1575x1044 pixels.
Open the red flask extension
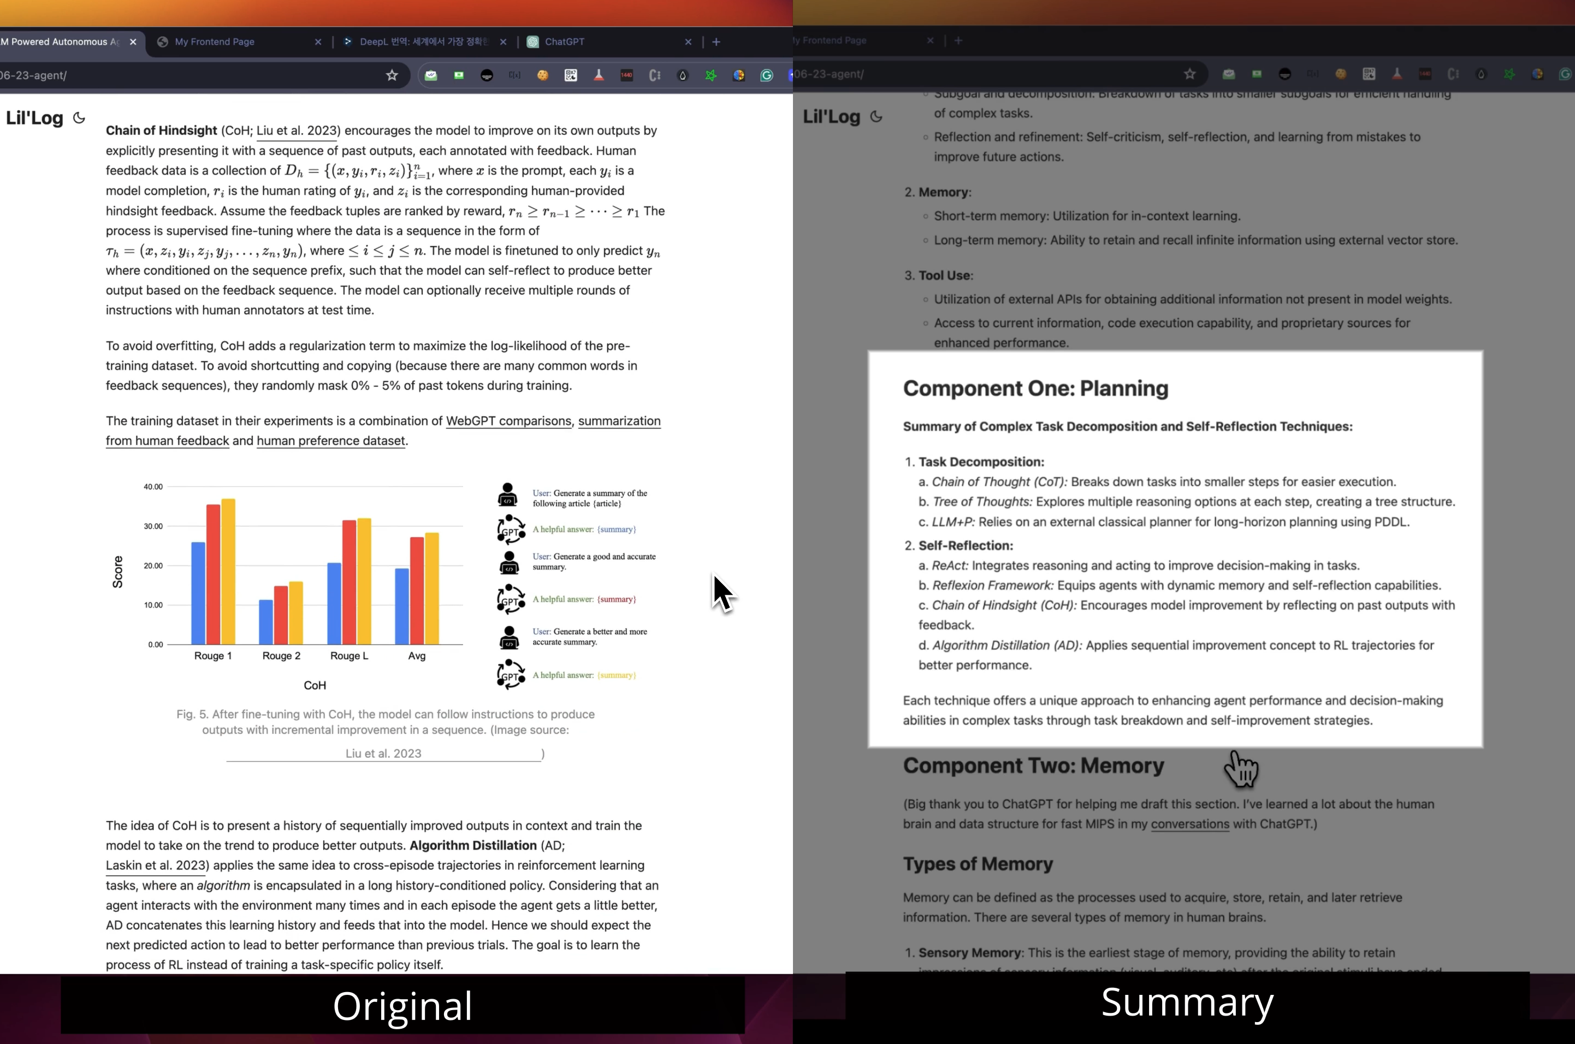[599, 75]
